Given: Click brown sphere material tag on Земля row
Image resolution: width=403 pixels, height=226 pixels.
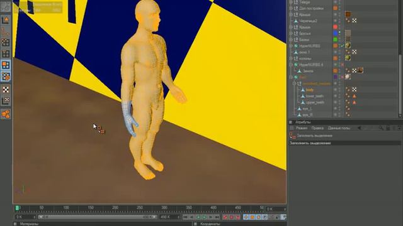Looking at the screenshot, I should [x=360, y=70].
